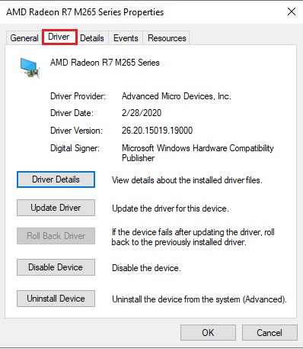The image size is (303, 349).
Task: Click the 'Uninstall the device from the system' text
Action: pyautogui.click(x=199, y=299)
